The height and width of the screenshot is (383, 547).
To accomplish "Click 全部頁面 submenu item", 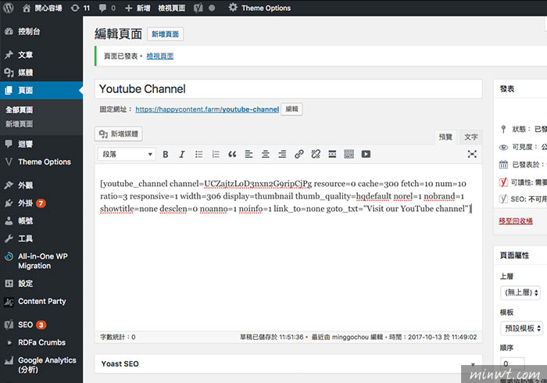I will [x=20, y=110].
